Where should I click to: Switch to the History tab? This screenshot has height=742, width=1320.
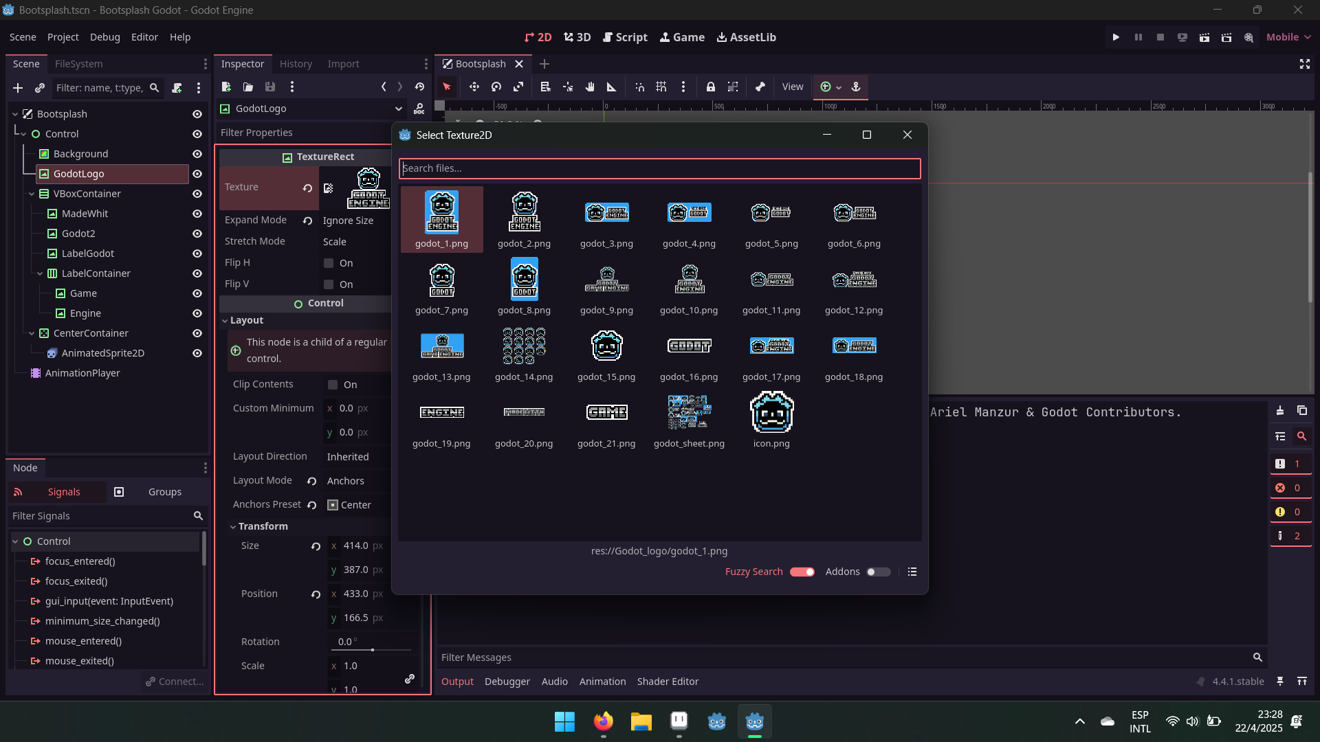tap(296, 64)
